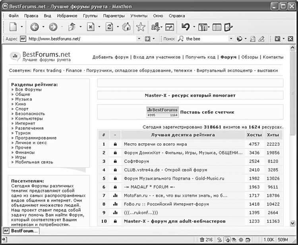Click the magnifier search icon
The image size is (298, 245).
pyautogui.click(x=180, y=39)
